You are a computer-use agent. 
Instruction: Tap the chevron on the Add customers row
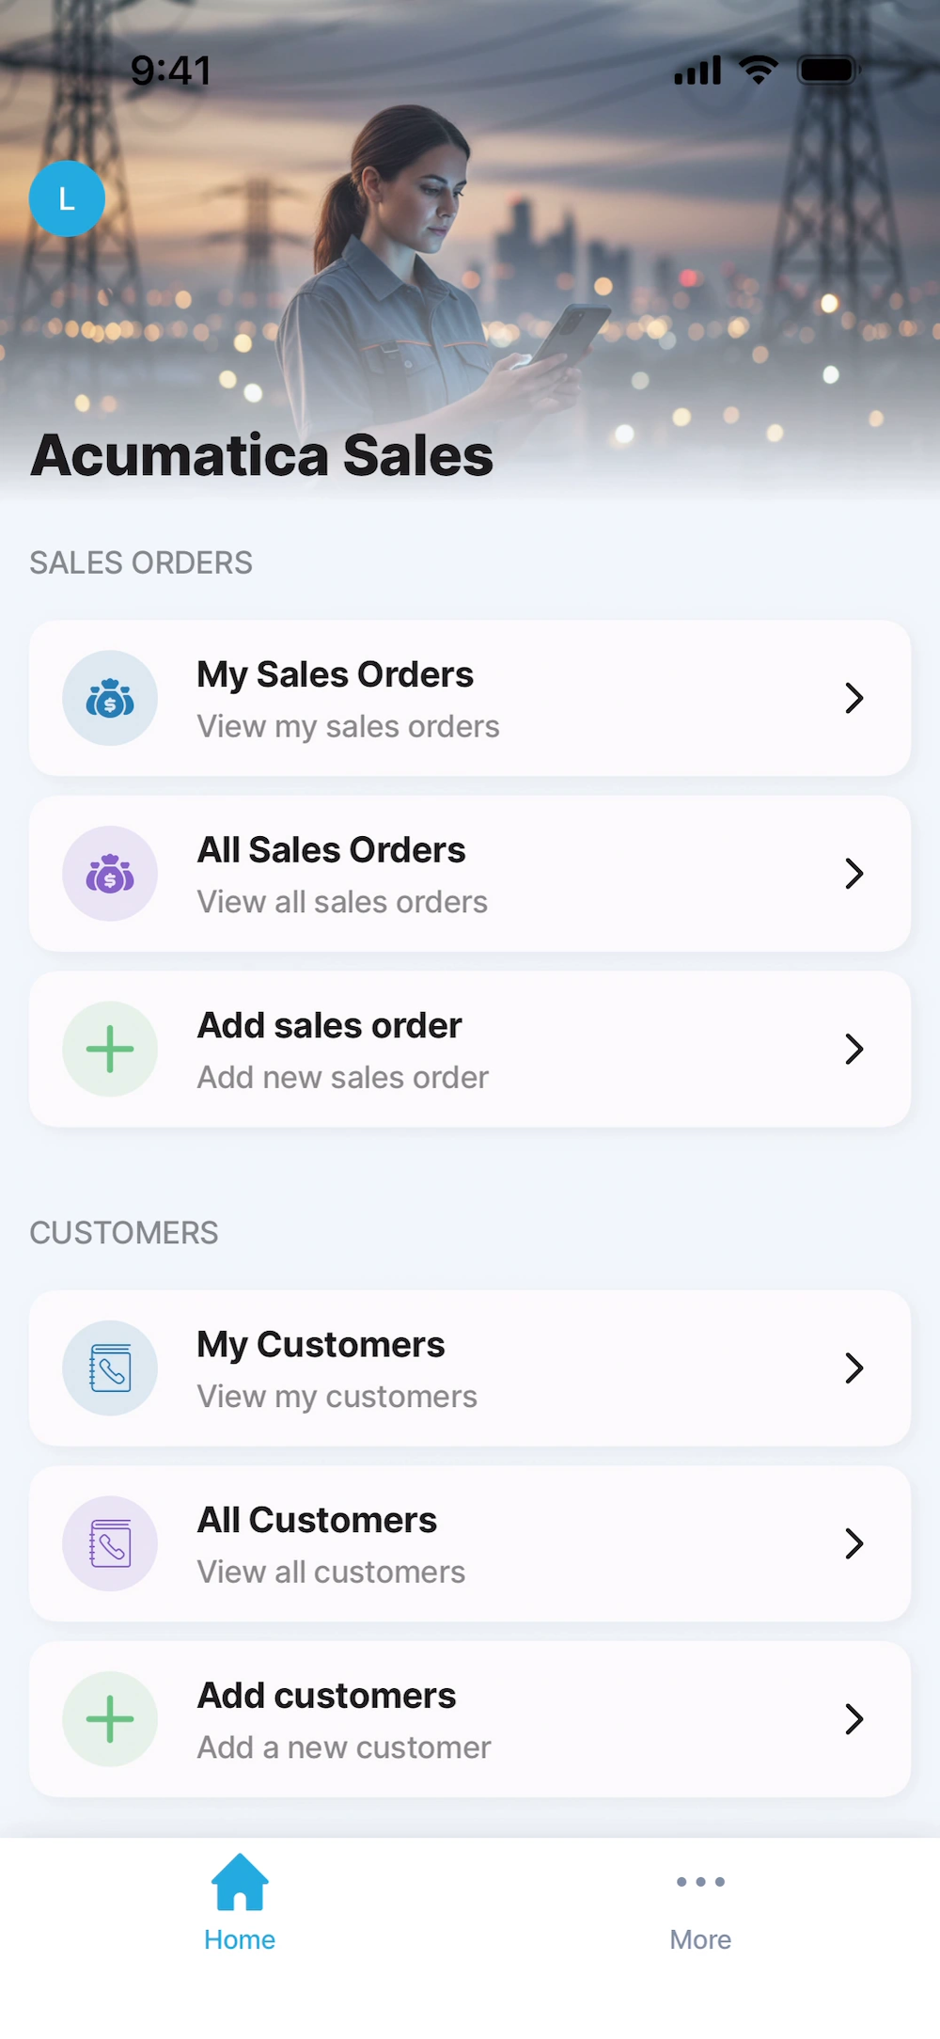tap(854, 1719)
